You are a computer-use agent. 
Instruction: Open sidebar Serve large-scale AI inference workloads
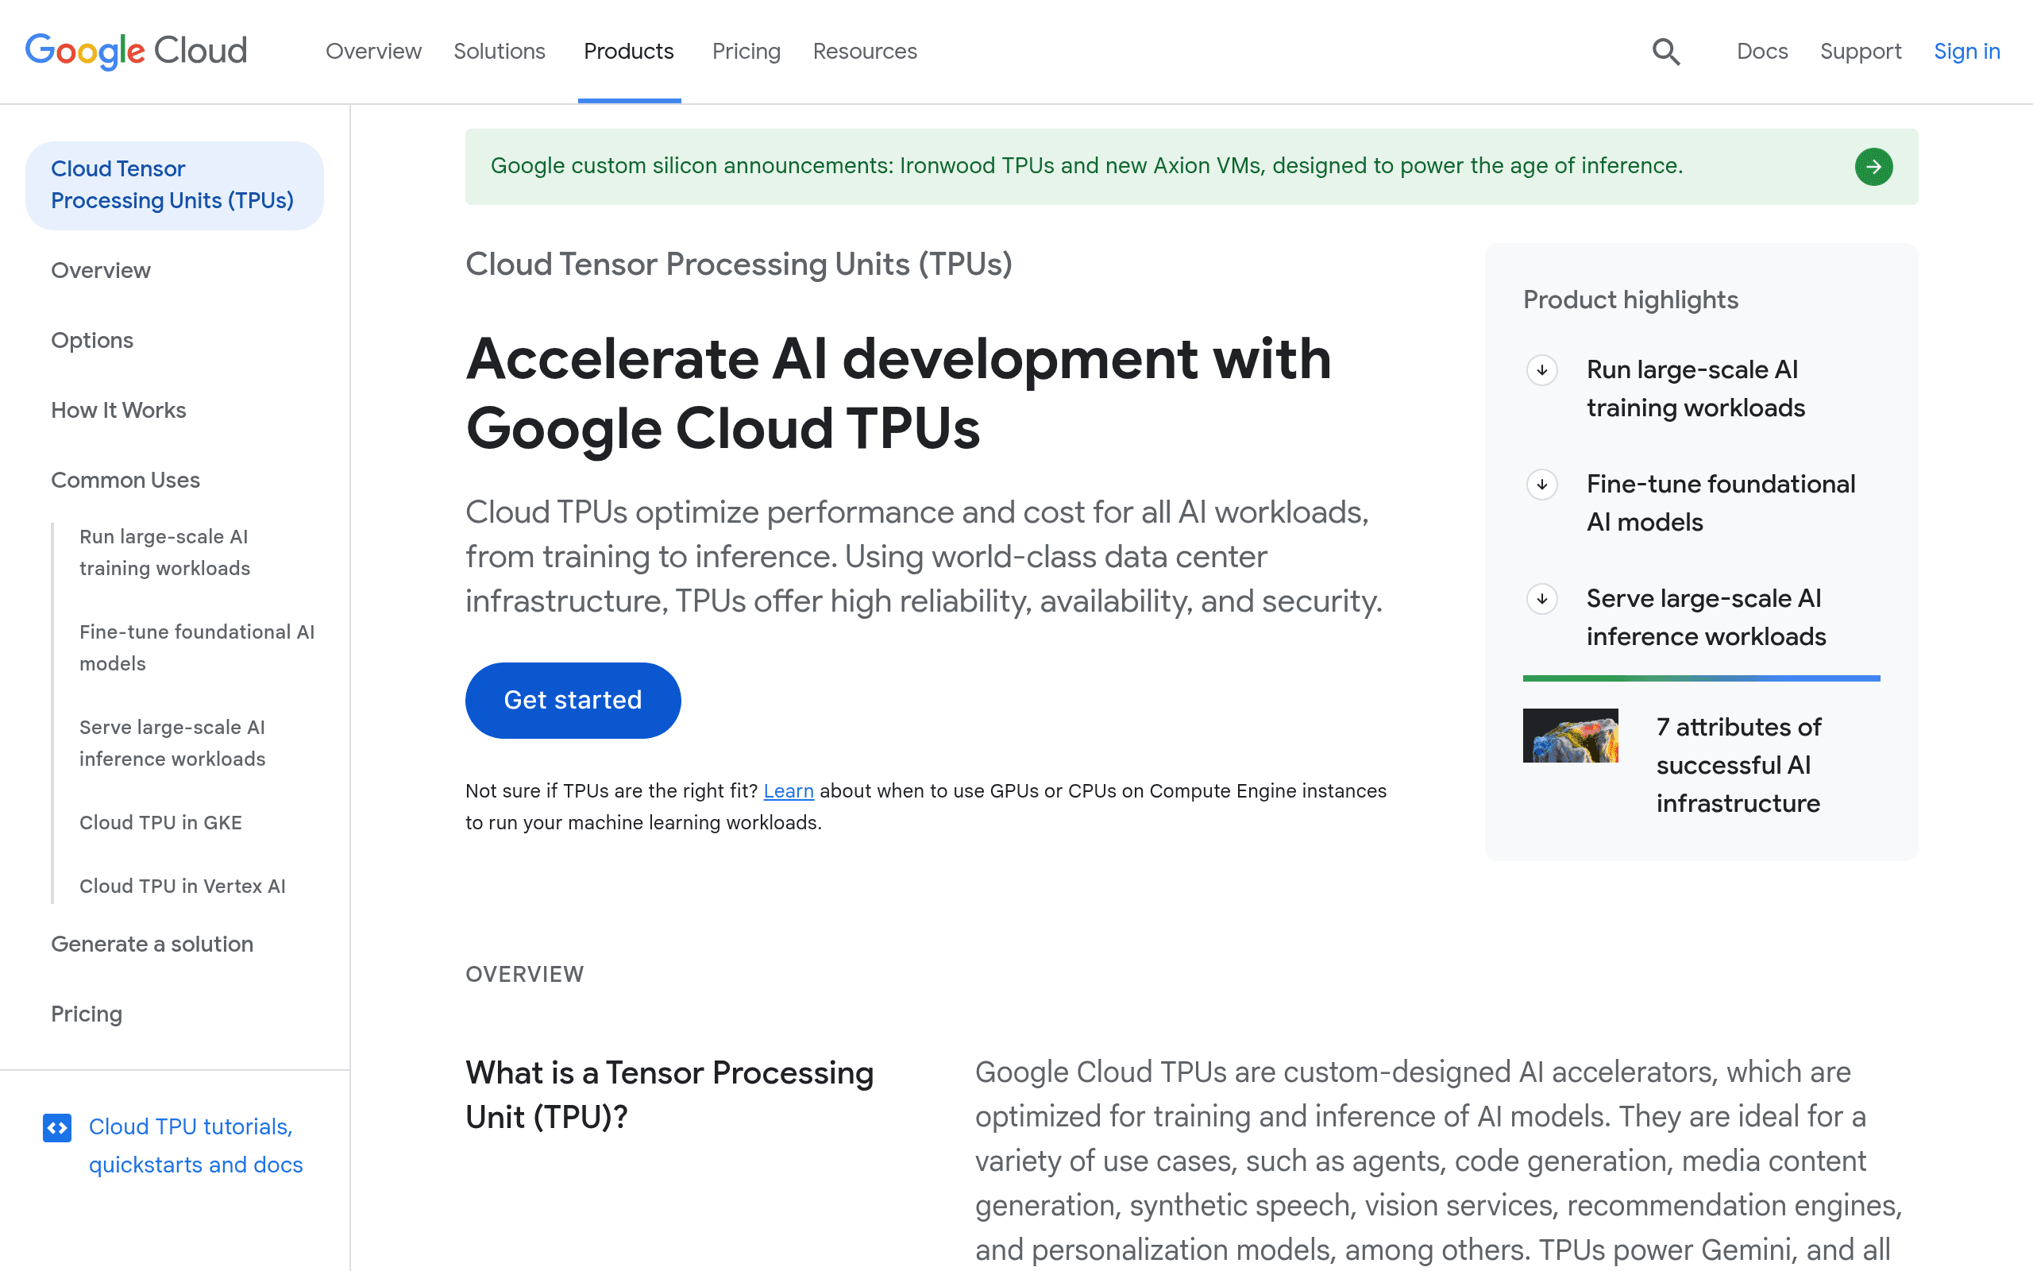pyautogui.click(x=172, y=743)
